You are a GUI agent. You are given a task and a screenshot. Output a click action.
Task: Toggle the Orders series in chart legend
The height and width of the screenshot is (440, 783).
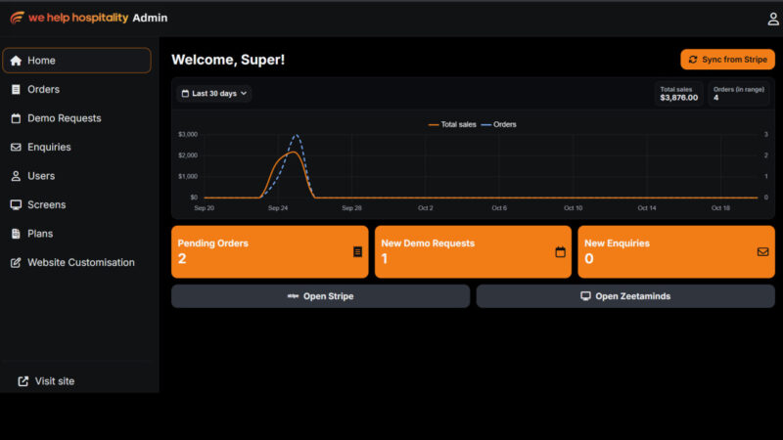[499, 124]
